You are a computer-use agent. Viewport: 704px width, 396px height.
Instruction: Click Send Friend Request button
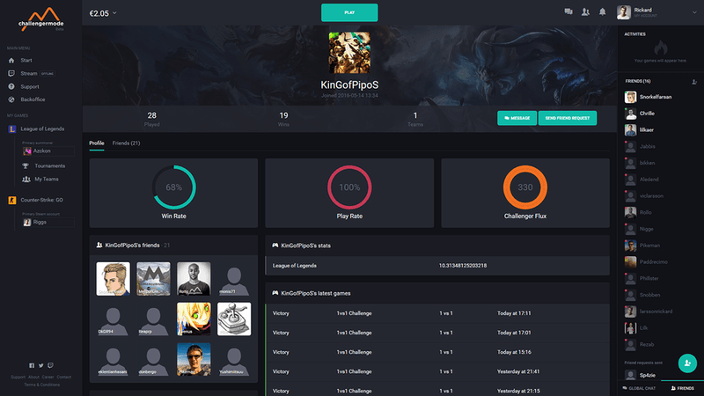(x=568, y=118)
